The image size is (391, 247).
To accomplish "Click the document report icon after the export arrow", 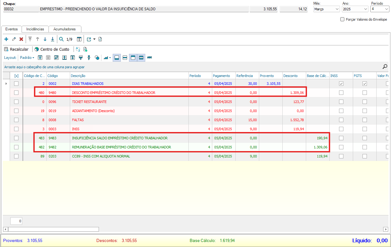I will coord(100,39).
